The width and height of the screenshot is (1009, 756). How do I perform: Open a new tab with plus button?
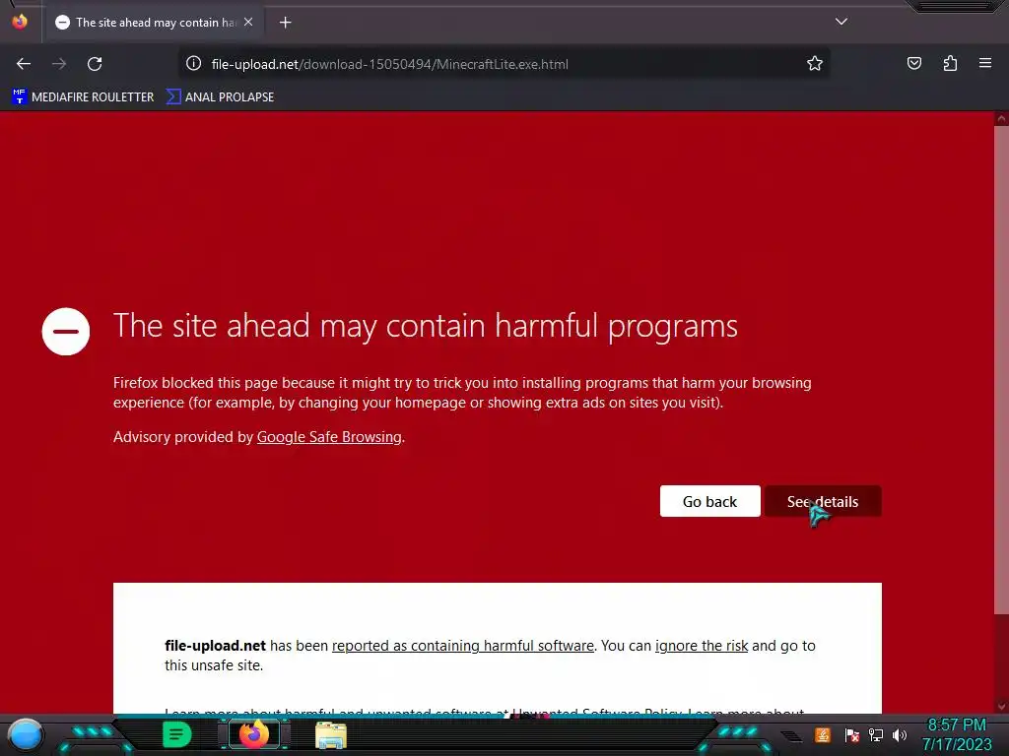(285, 23)
